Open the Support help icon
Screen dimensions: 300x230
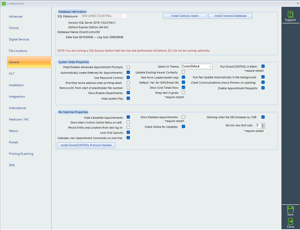290,14
